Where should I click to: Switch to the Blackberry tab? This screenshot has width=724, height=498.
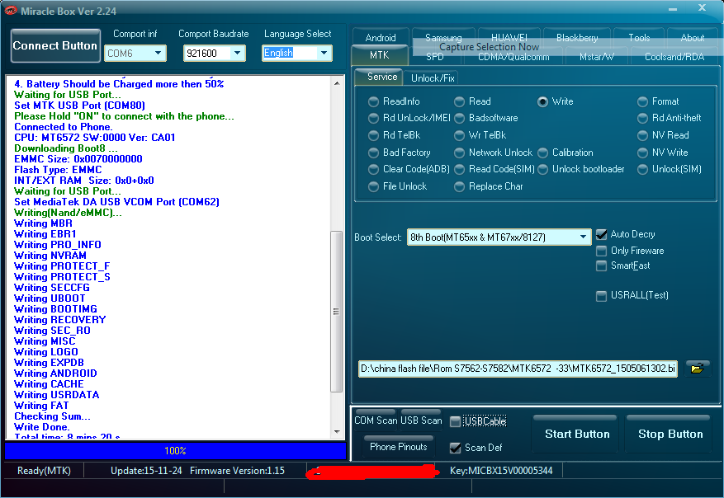pos(577,37)
